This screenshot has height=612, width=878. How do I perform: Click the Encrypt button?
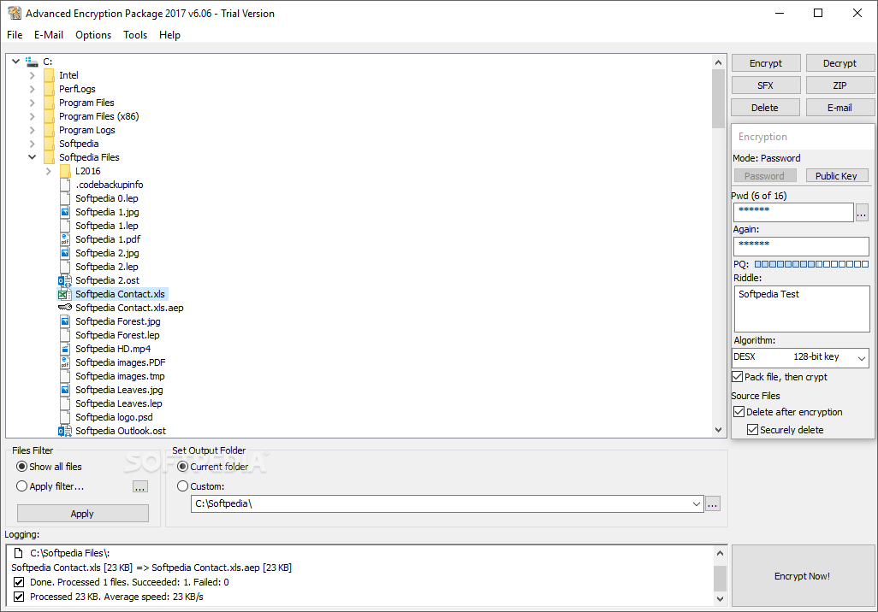(x=766, y=63)
